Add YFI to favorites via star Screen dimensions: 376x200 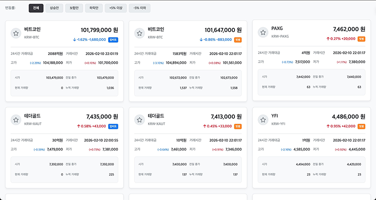[263, 120]
